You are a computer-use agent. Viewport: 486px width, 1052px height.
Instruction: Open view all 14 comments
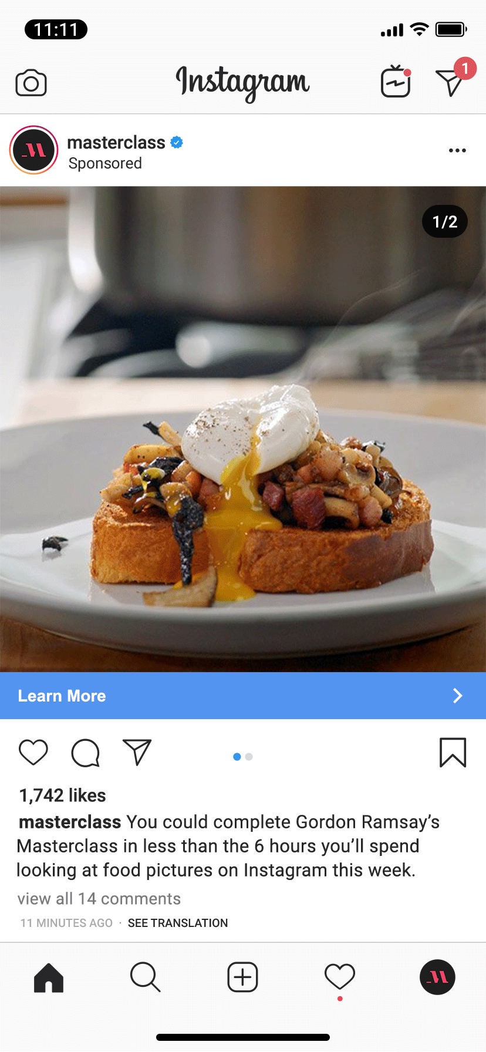[99, 899]
